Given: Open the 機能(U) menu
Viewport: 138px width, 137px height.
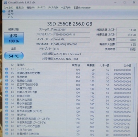Looking at the screenshot, I should 30,8.
